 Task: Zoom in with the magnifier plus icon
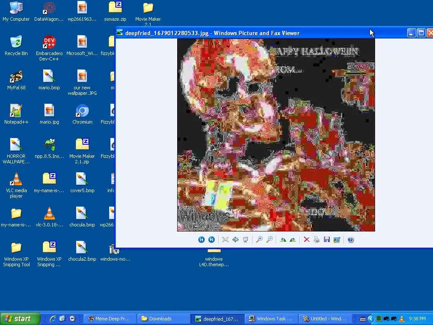pos(259,240)
